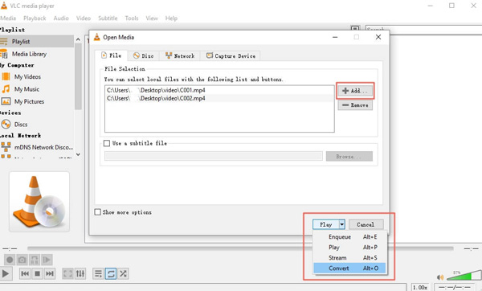Screen dimensions: 482x291
Task: Click the sidebar scroll up arrow
Action: pyautogui.click(x=78, y=39)
